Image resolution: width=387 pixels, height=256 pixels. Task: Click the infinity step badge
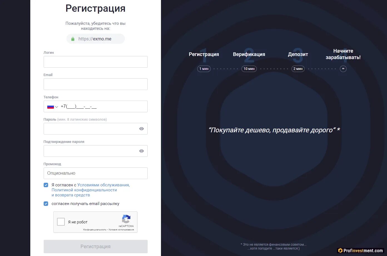point(343,69)
